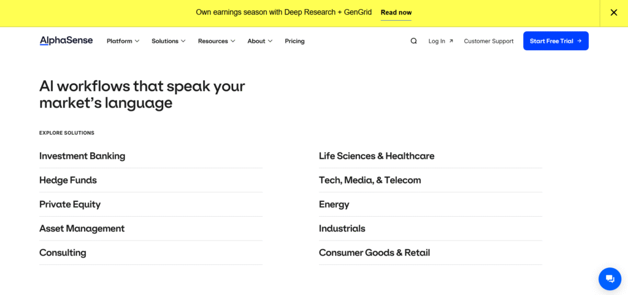The image size is (628, 295).
Task: Go to the Pricing page
Action: click(294, 41)
